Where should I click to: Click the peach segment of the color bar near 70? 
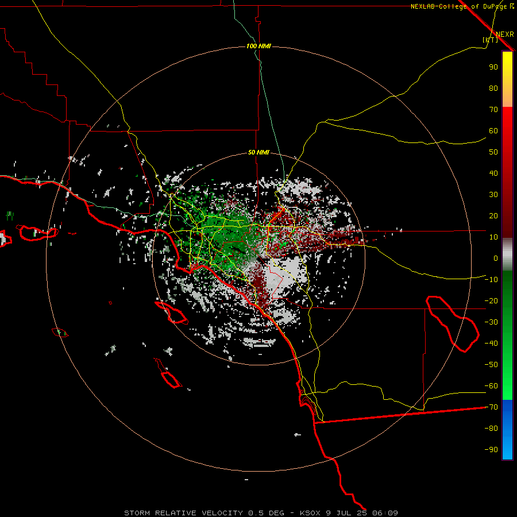[507, 101]
